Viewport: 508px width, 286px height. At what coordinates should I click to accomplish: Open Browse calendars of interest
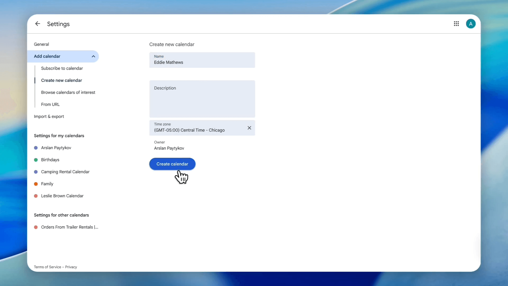[68, 92]
